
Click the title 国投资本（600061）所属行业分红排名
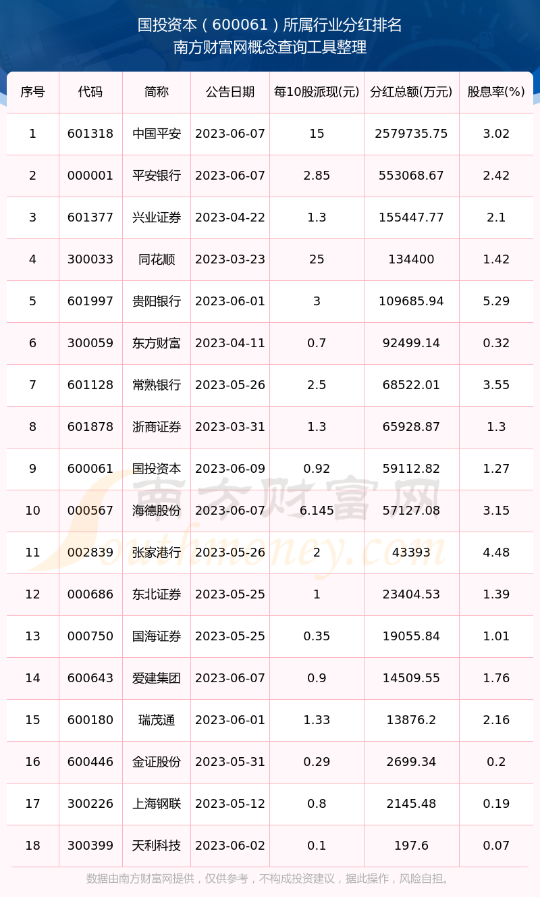coord(270,25)
